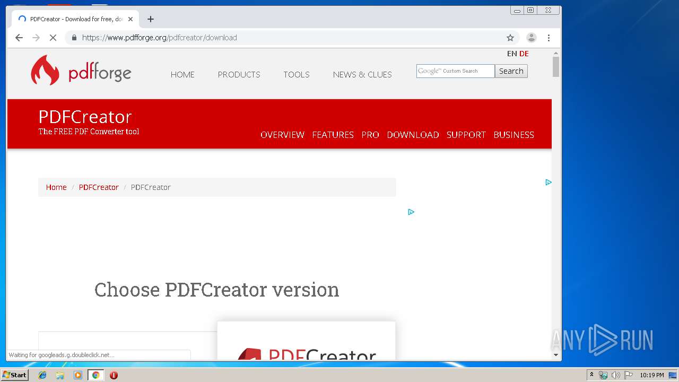
Task: Open the HOME navigation item
Action: (x=182, y=74)
